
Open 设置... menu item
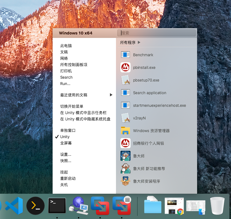[x=66, y=154]
